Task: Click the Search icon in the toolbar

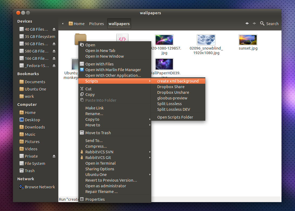Action: point(262,23)
